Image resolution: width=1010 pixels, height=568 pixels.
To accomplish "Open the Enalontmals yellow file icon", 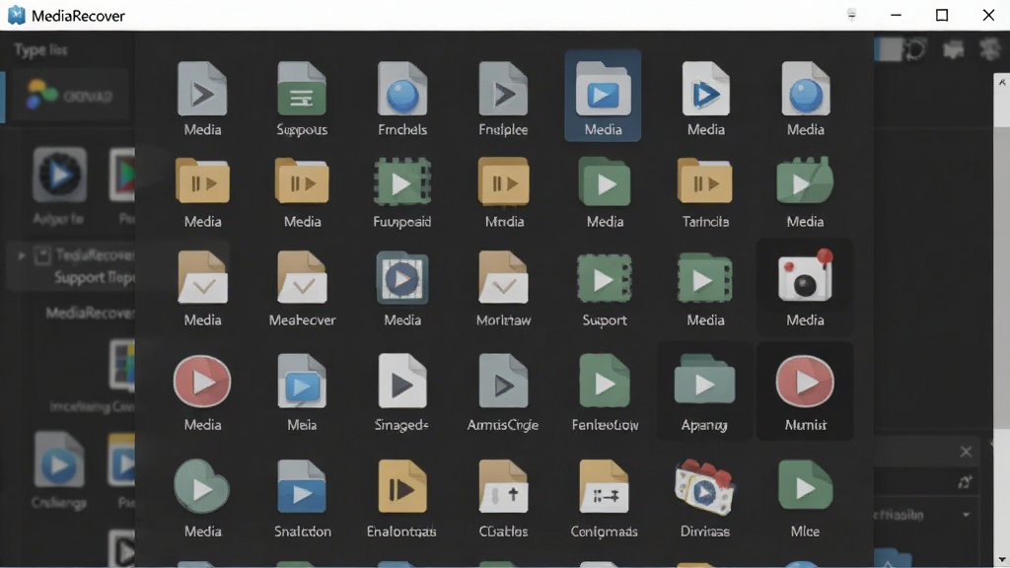I will coord(402,487).
